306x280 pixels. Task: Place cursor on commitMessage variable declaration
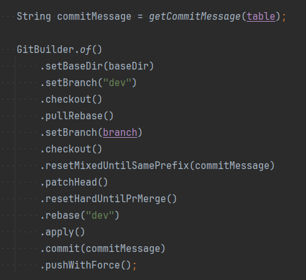94,17
